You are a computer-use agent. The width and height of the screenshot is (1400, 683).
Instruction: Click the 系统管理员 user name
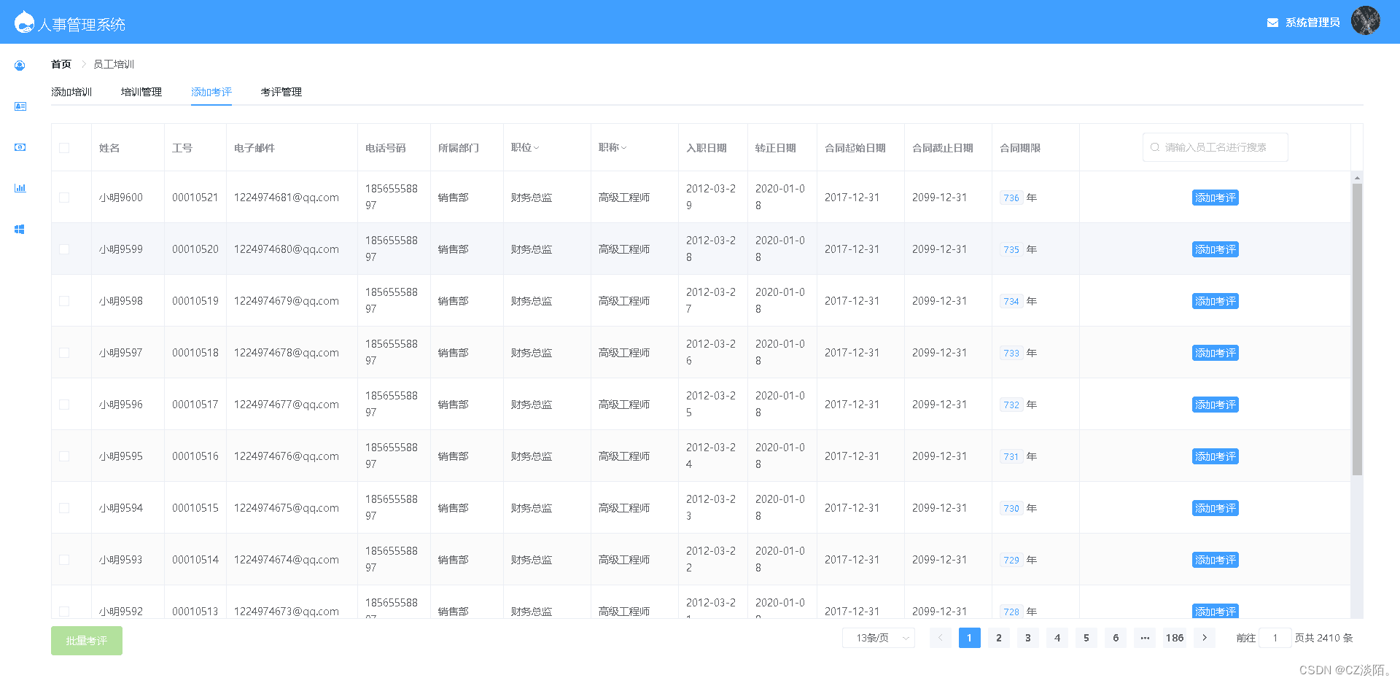tap(1312, 23)
